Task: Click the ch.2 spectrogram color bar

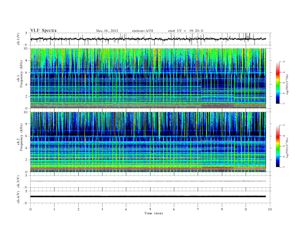Action: 278,146
